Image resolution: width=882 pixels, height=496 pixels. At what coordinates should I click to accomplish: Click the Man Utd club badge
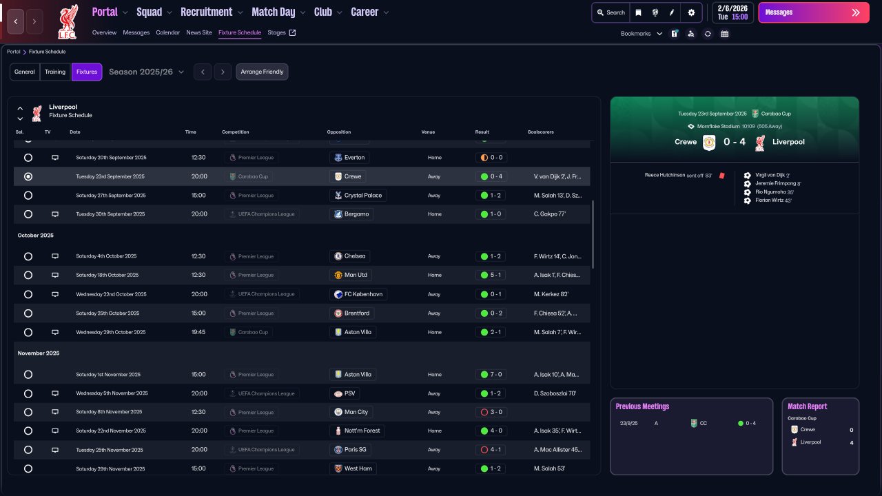(338, 275)
